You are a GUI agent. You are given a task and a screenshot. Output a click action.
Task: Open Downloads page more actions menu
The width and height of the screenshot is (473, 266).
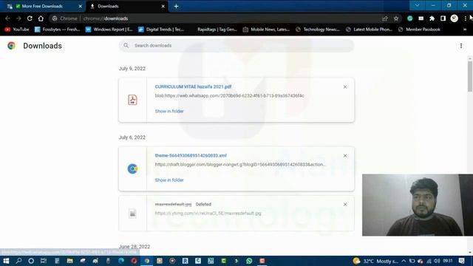[461, 46]
